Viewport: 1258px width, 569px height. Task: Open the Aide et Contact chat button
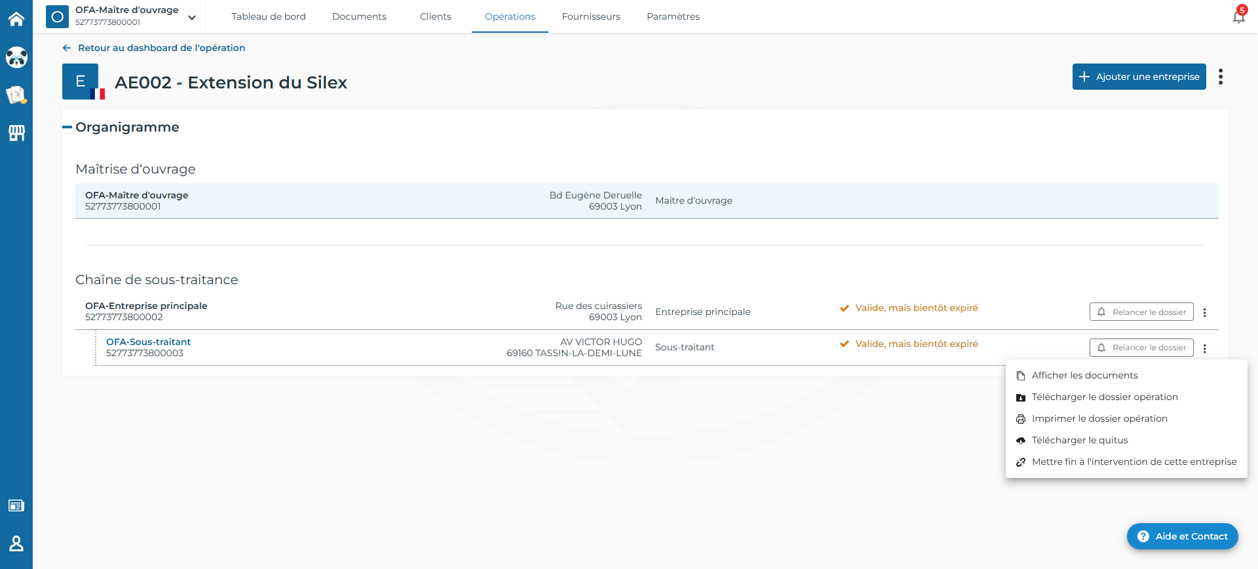click(1182, 536)
